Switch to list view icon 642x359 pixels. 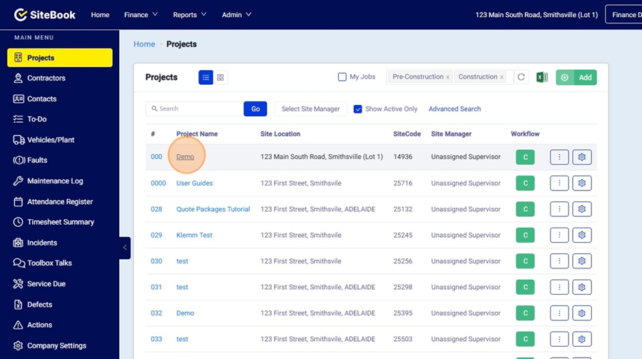205,77
